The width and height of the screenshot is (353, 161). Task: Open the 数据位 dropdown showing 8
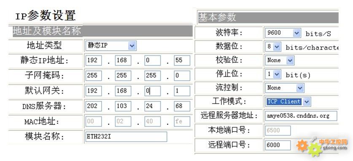[273, 47]
